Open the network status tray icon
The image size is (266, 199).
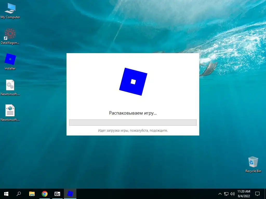(x=226, y=194)
